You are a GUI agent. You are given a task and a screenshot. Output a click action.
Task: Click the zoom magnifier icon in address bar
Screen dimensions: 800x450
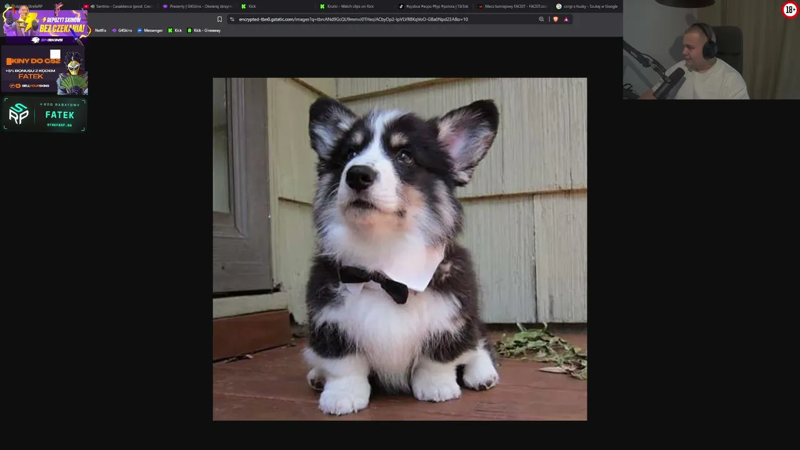[541, 19]
